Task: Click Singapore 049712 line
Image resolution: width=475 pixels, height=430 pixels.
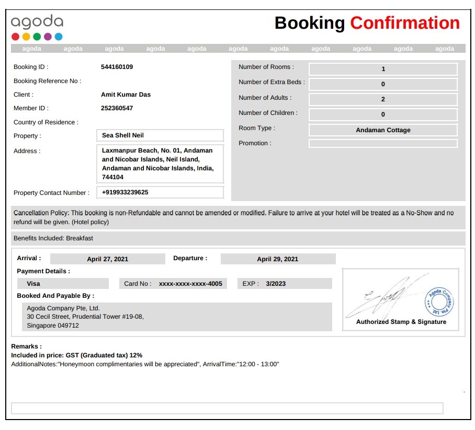Action: click(53, 326)
